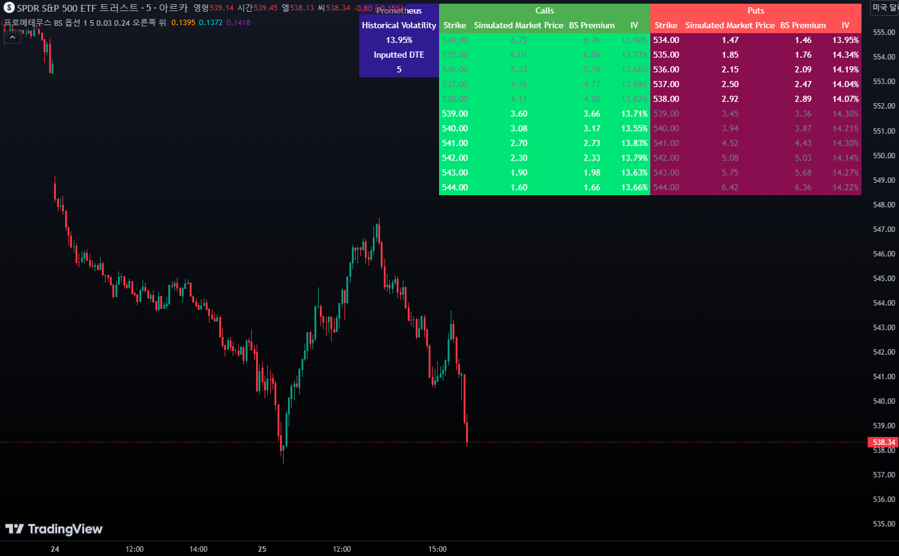Screen dimensions: 899x556
Task: Click the Prometheus table title
Action: tap(399, 10)
